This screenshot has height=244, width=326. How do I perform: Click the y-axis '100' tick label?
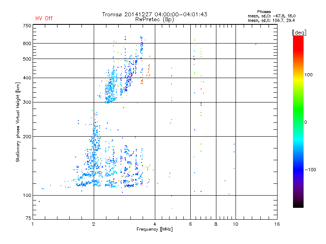27,195
